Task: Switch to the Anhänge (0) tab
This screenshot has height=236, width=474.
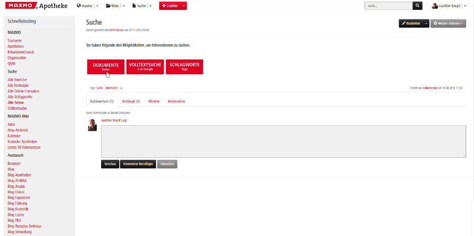Action: (x=131, y=101)
